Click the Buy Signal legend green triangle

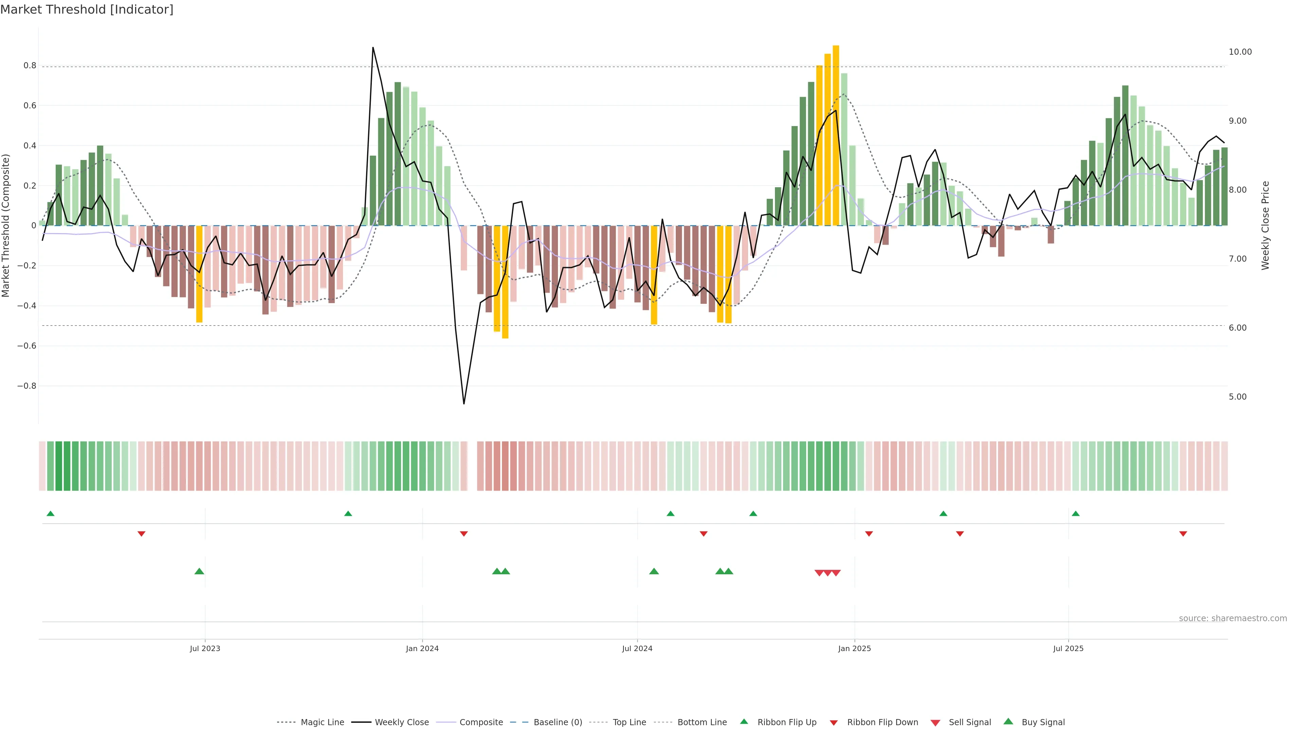click(x=1008, y=722)
